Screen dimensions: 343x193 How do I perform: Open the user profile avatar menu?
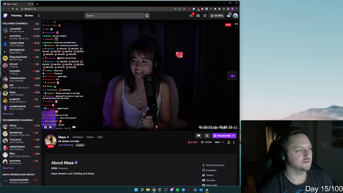235,16
